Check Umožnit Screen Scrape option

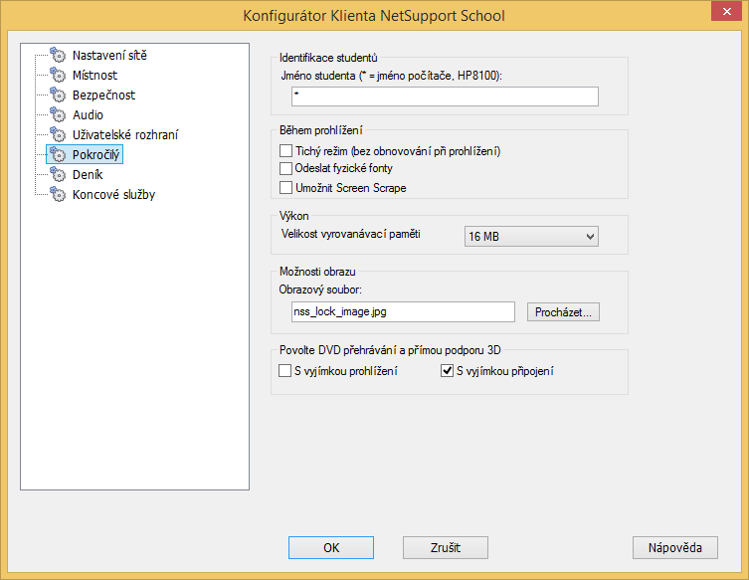(x=285, y=188)
